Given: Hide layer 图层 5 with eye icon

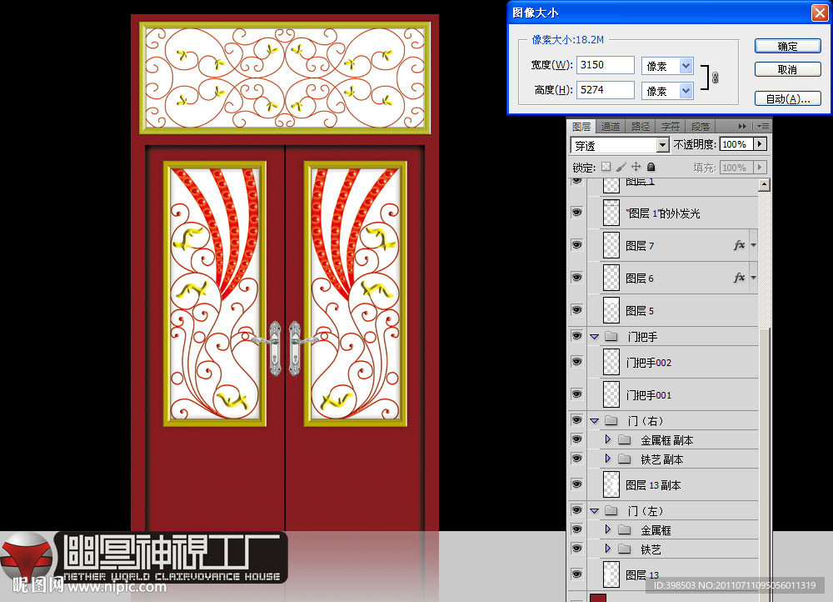Looking at the screenshot, I should (x=577, y=310).
